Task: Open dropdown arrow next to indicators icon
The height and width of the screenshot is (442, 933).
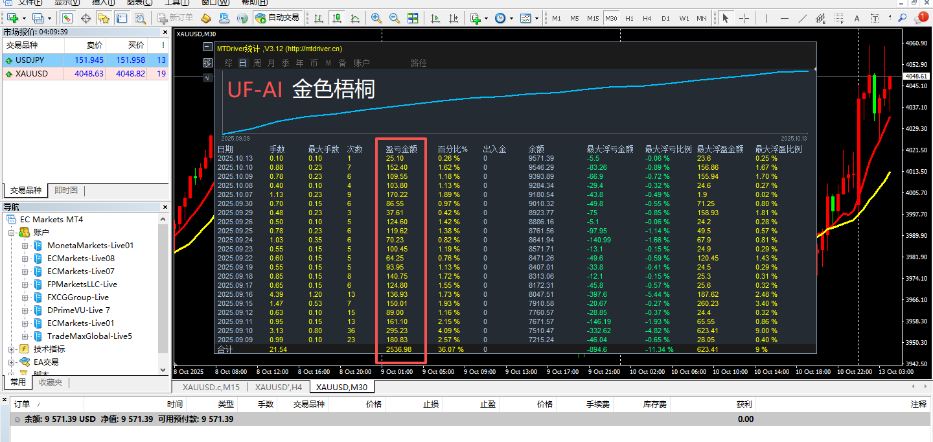Action: 486,18
